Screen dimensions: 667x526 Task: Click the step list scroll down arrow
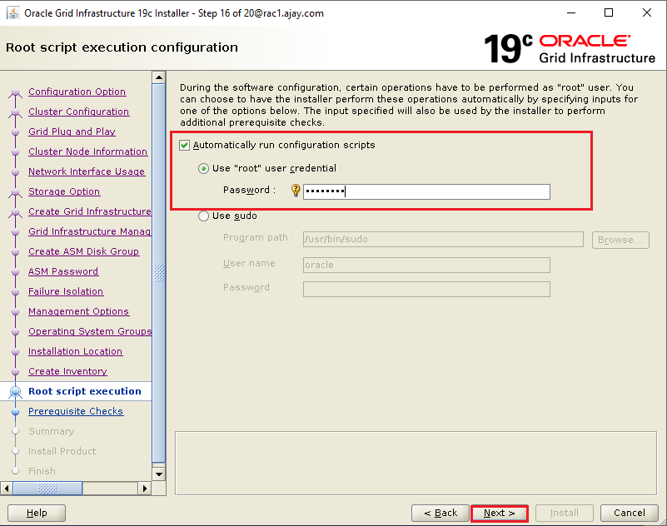159,474
